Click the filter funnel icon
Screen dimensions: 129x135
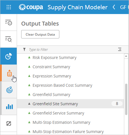tap(24, 49)
